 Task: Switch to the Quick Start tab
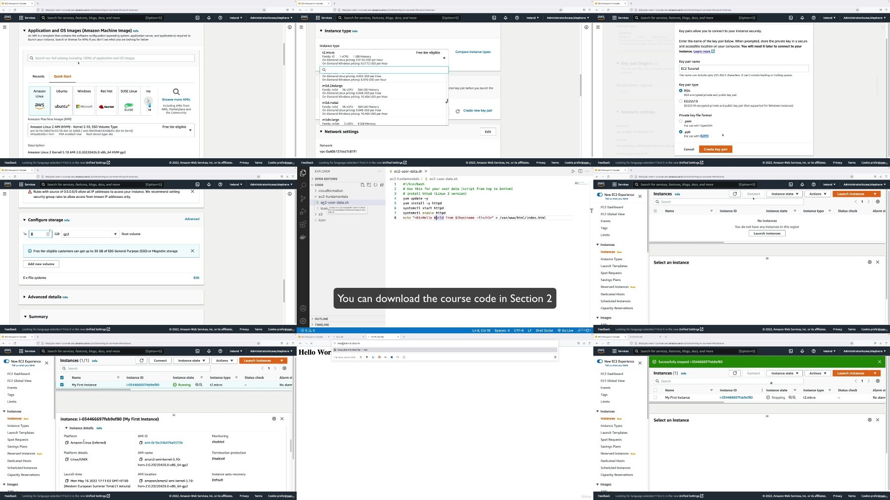62,77
